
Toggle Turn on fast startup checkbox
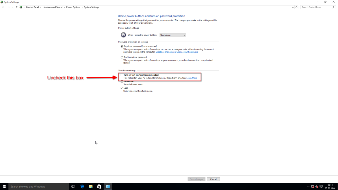(122, 75)
